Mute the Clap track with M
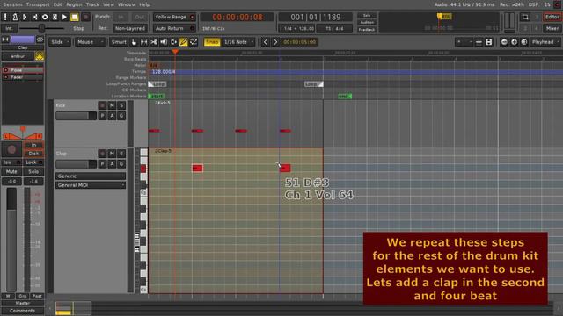The height and width of the screenshot is (316, 563). (112, 154)
